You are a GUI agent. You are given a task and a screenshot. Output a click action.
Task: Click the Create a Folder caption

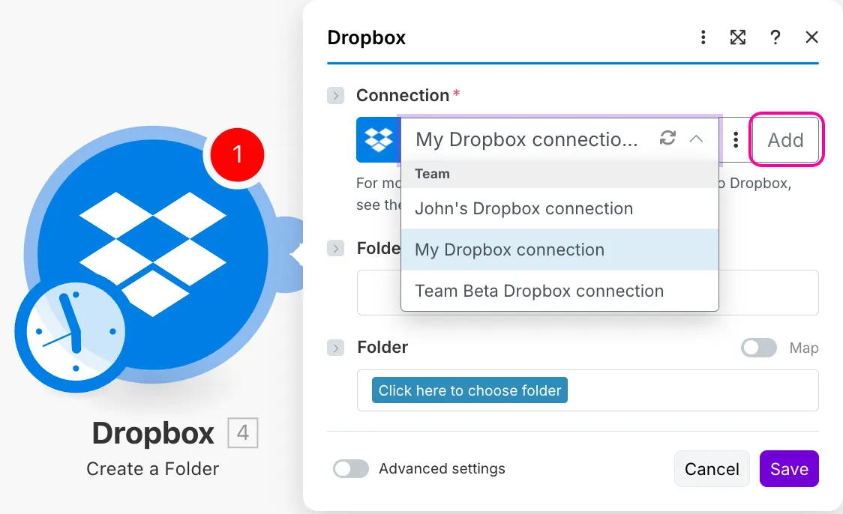[x=153, y=469]
